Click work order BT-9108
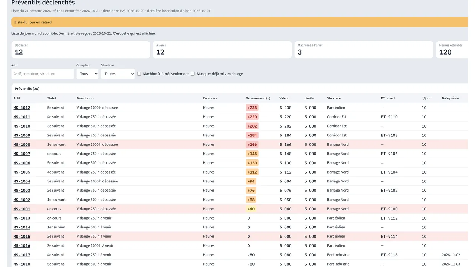The width and height of the screenshot is (475, 267). 389,135
